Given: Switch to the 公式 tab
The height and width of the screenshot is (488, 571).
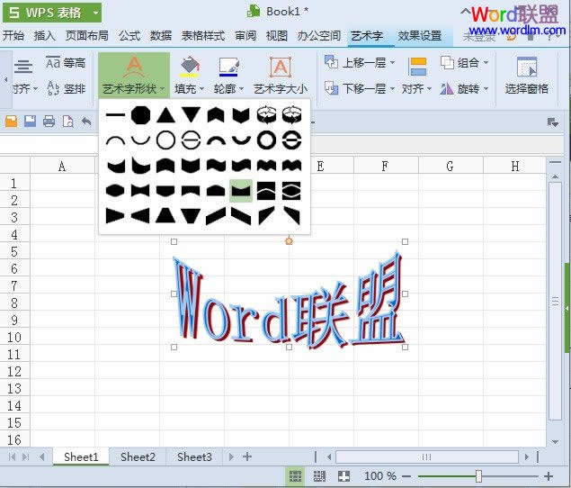Looking at the screenshot, I should point(129,35).
